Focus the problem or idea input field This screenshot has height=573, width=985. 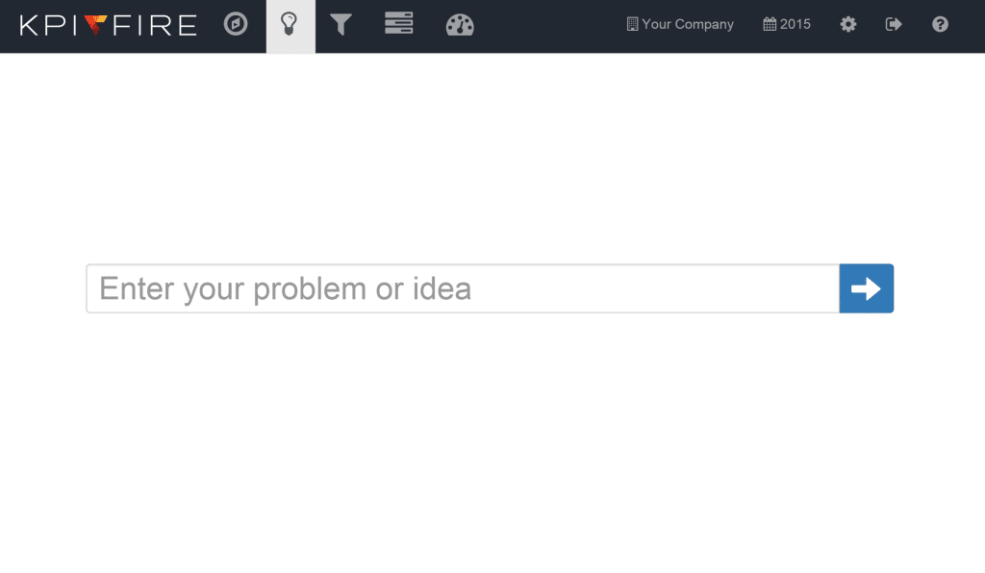[x=463, y=288]
